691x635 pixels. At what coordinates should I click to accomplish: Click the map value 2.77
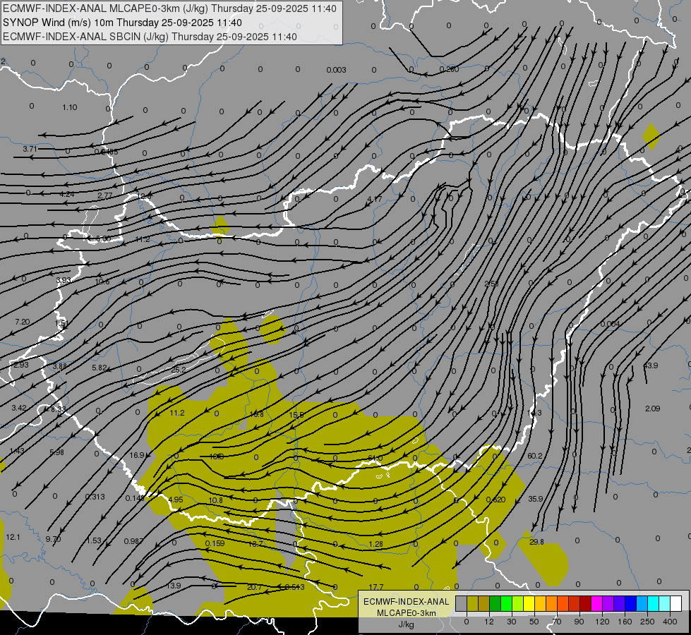tap(105, 195)
